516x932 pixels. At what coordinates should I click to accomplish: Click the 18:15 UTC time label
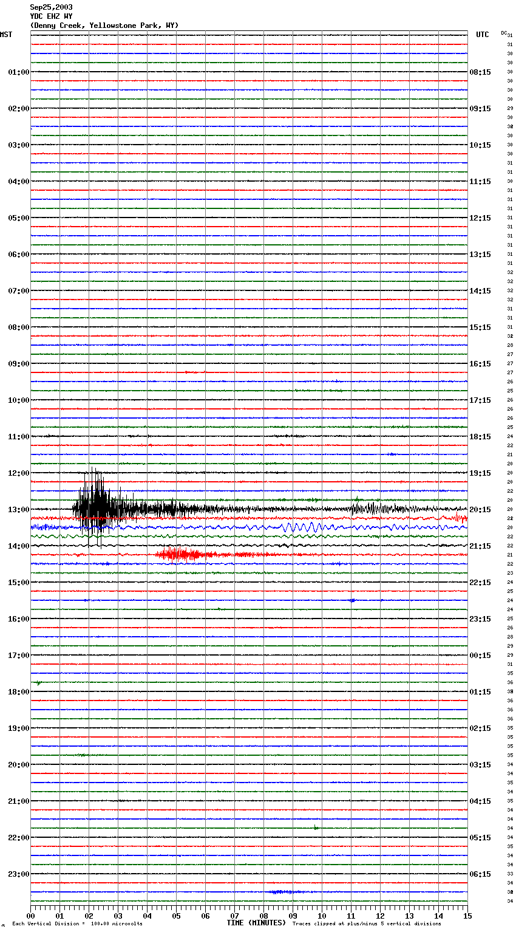click(480, 437)
